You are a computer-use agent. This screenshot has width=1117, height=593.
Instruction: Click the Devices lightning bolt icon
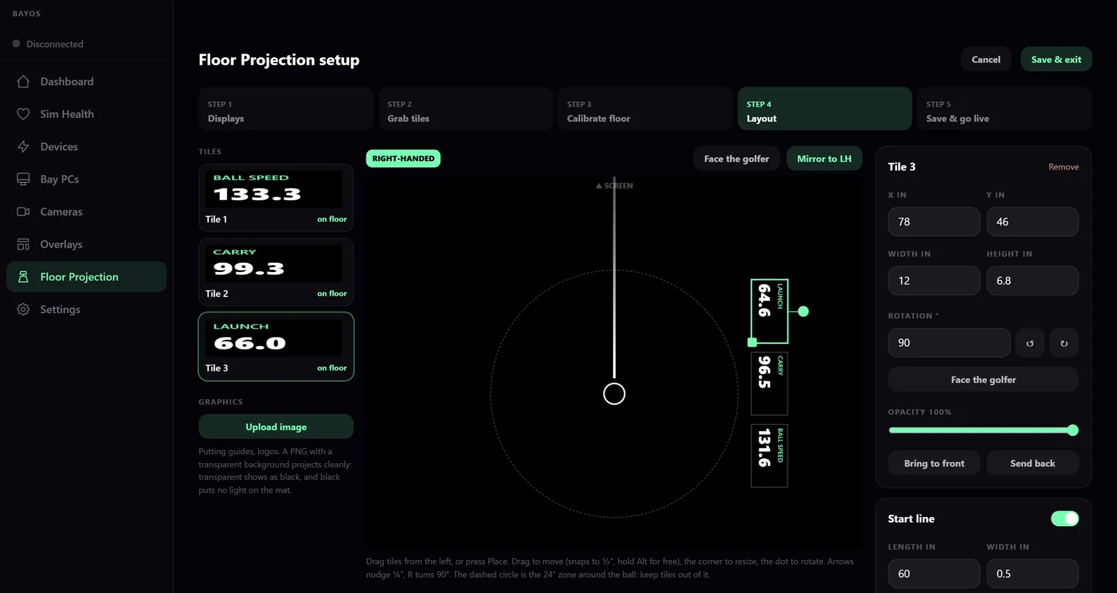[x=23, y=147]
